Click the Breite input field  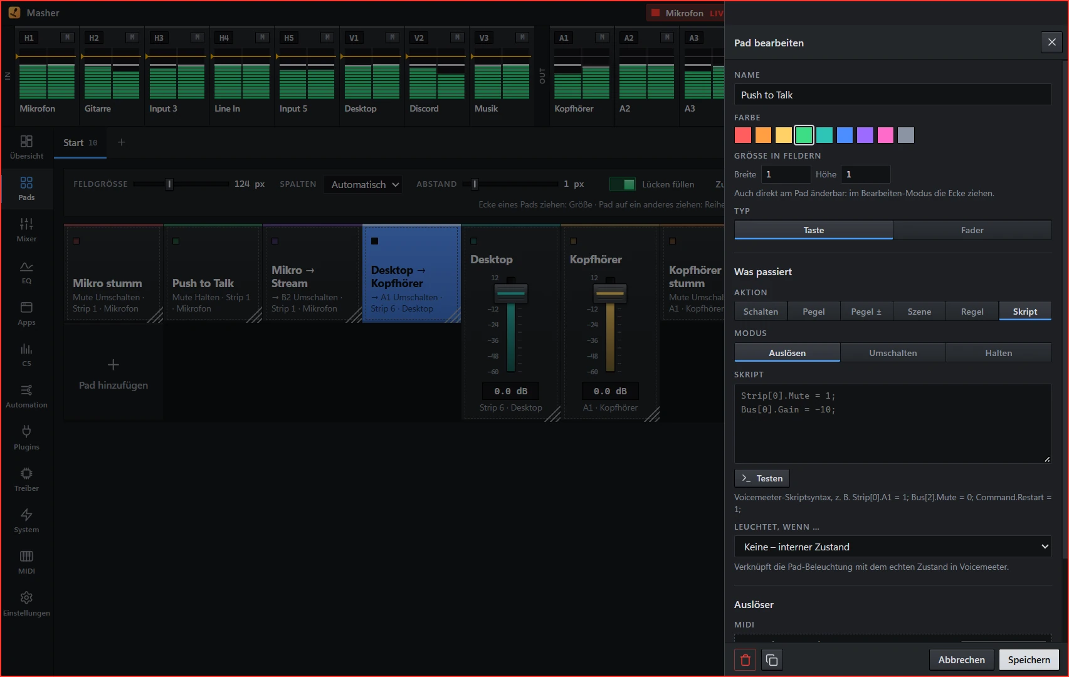[786, 174]
